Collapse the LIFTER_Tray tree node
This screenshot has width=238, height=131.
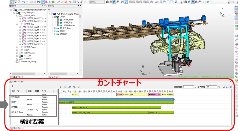point(17,24)
